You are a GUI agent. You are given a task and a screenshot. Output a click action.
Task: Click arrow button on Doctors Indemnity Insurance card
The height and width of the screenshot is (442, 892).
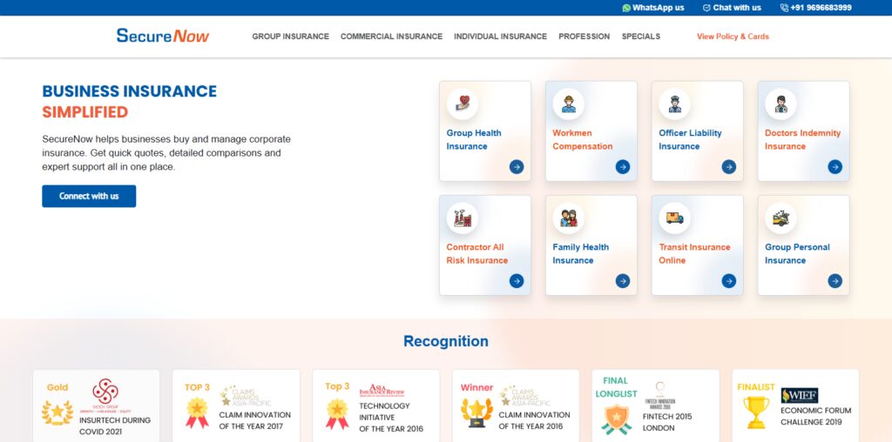tap(835, 167)
